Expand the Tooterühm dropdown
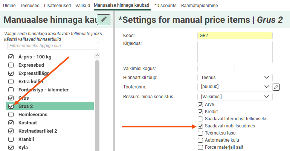Screen dimensions: 290x151 tap(234, 87)
